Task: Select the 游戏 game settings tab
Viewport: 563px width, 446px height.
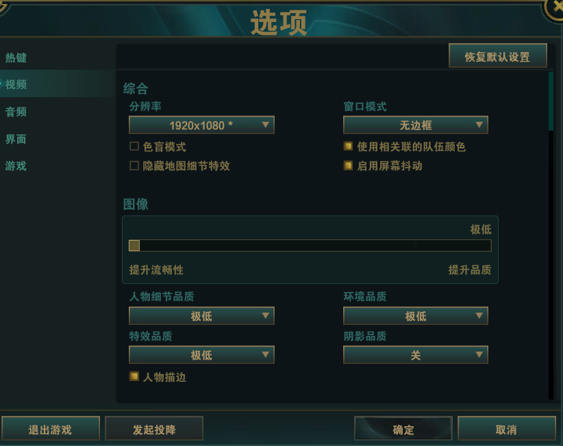Action: tap(16, 166)
